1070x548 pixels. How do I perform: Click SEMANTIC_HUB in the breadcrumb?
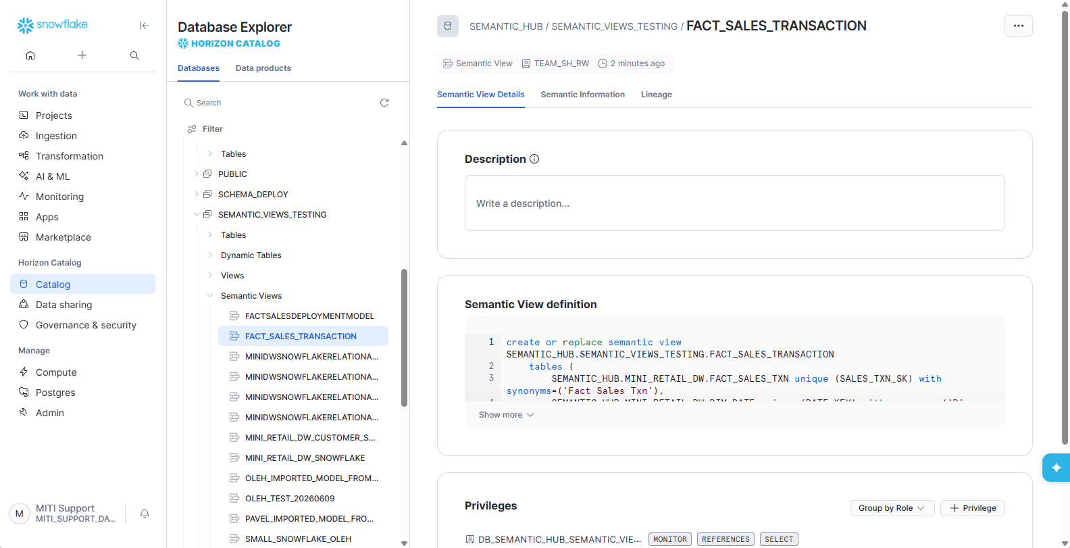(506, 26)
